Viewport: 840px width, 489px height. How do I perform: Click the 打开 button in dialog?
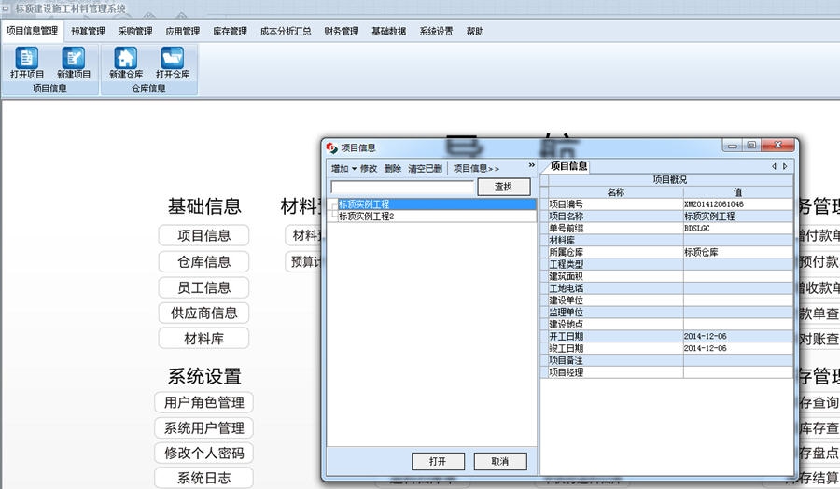pyautogui.click(x=438, y=461)
